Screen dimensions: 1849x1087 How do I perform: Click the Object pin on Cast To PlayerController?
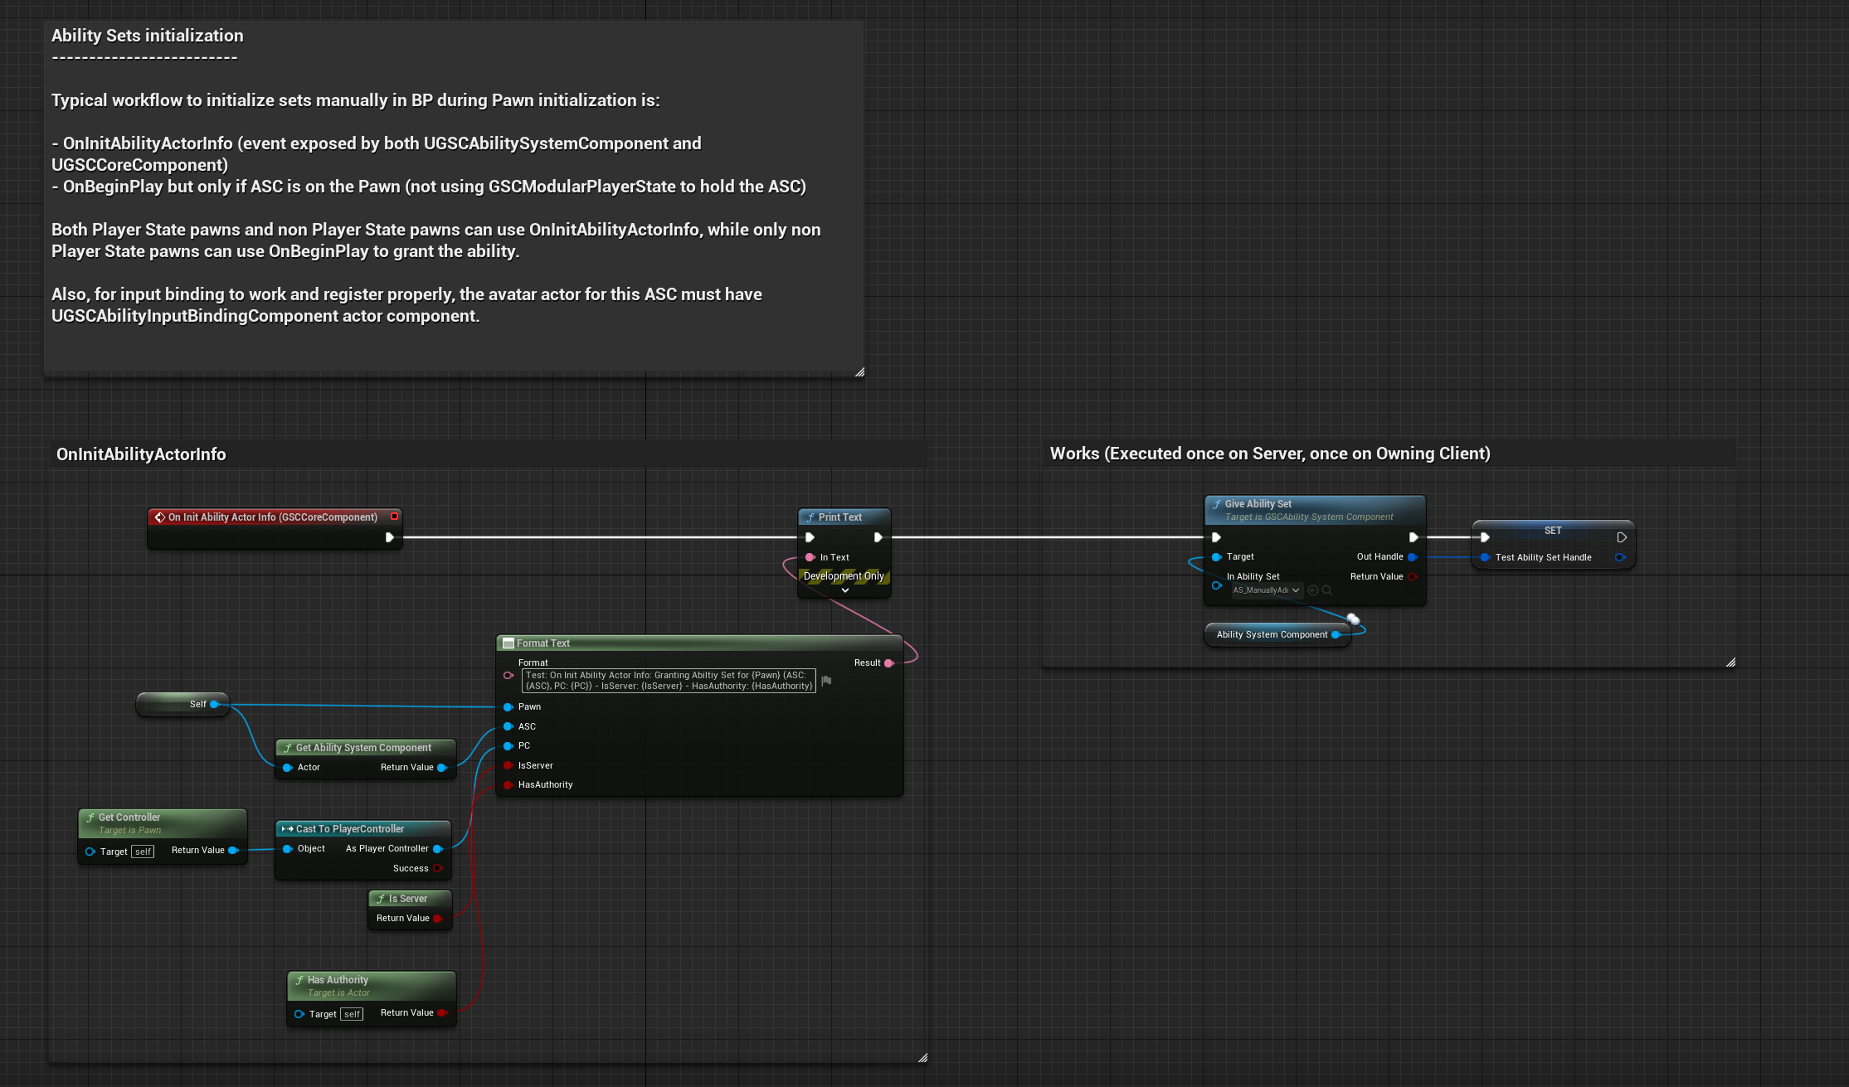tap(288, 849)
